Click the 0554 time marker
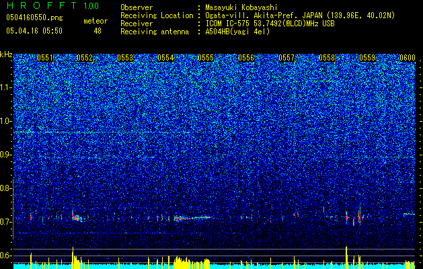The width and height of the screenshot is (423, 269). point(165,58)
